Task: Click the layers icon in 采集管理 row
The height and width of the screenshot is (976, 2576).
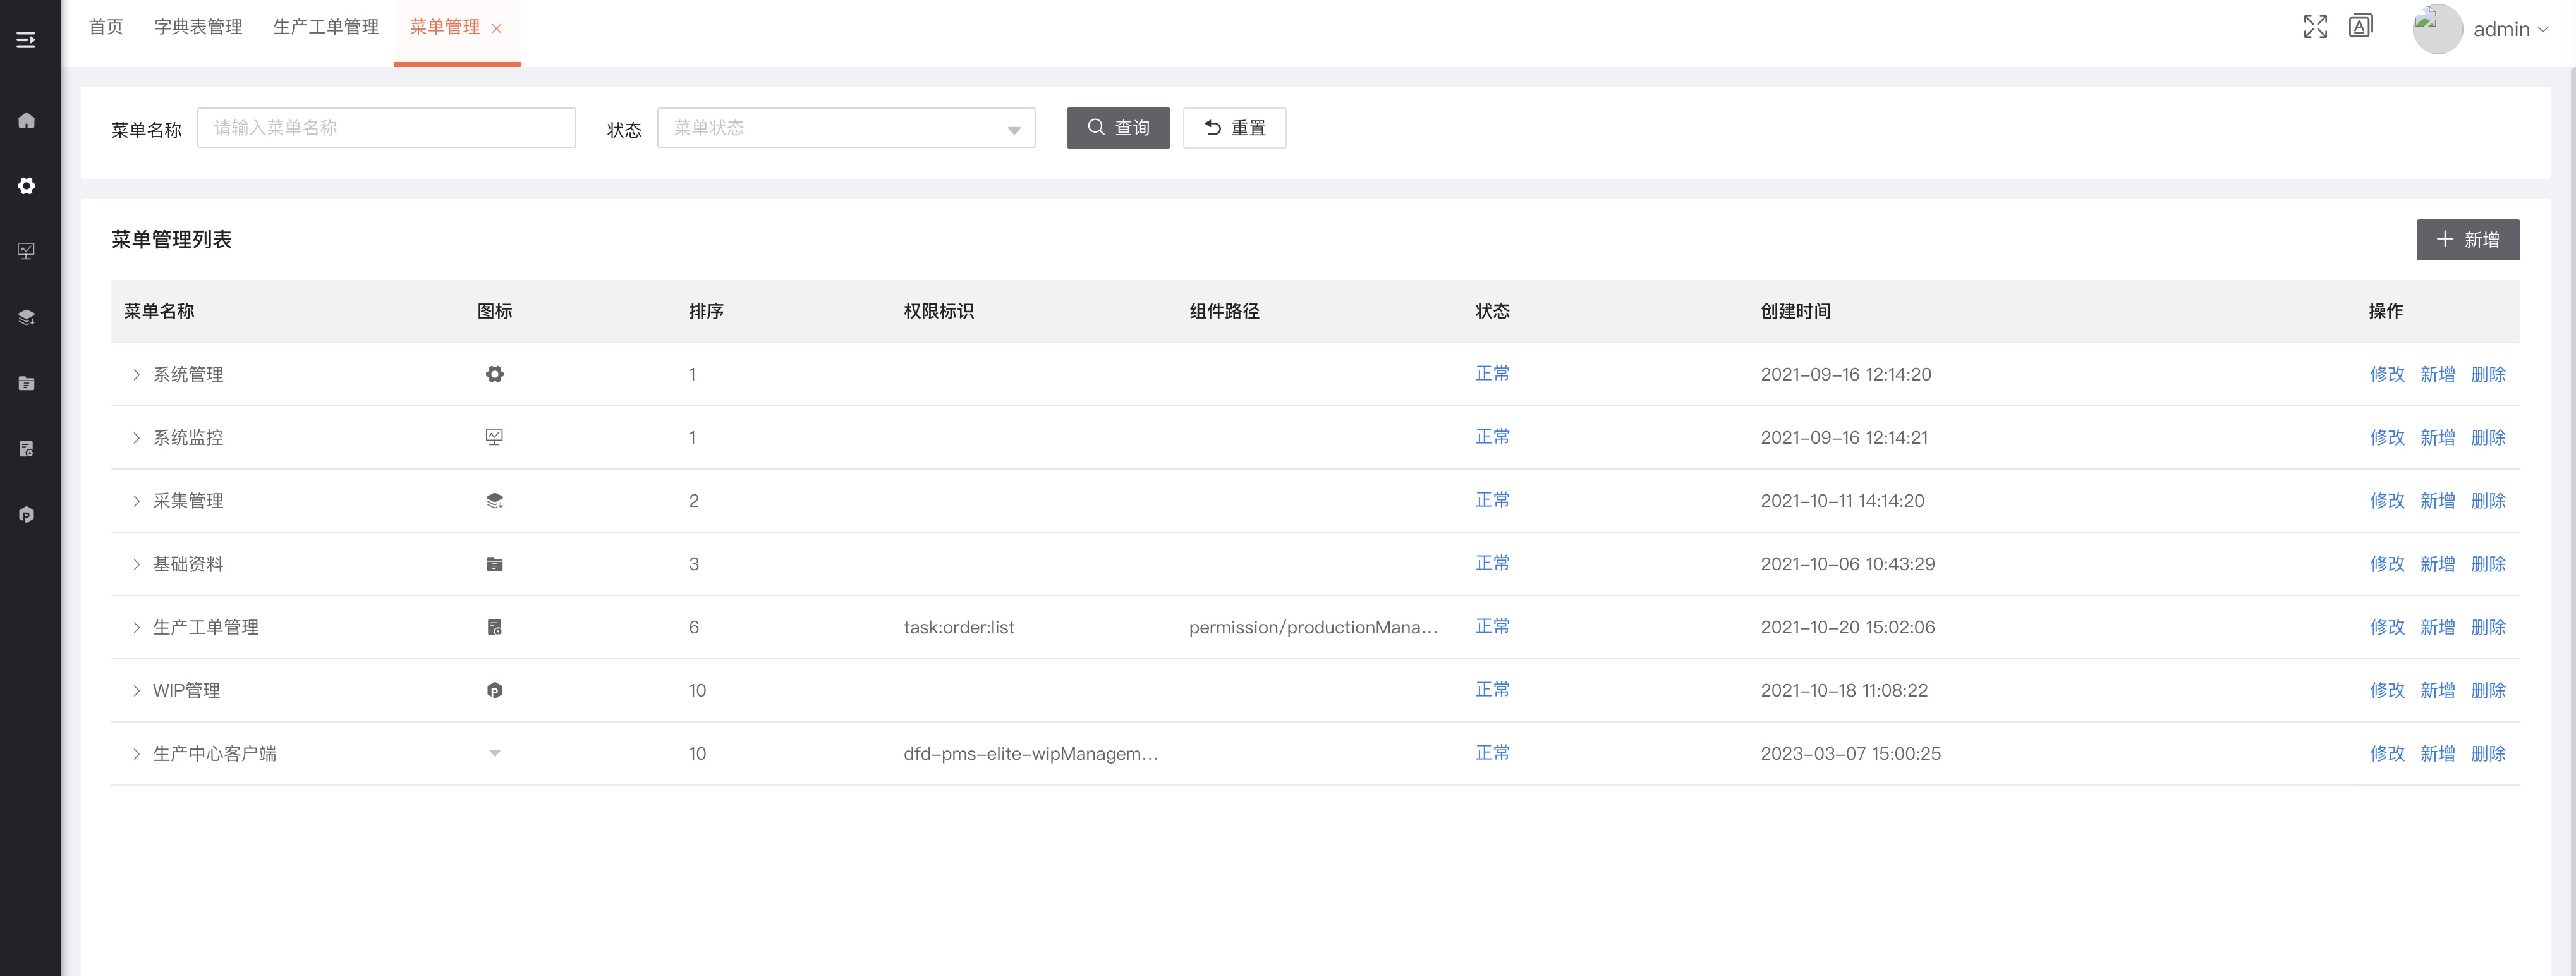Action: tap(494, 501)
